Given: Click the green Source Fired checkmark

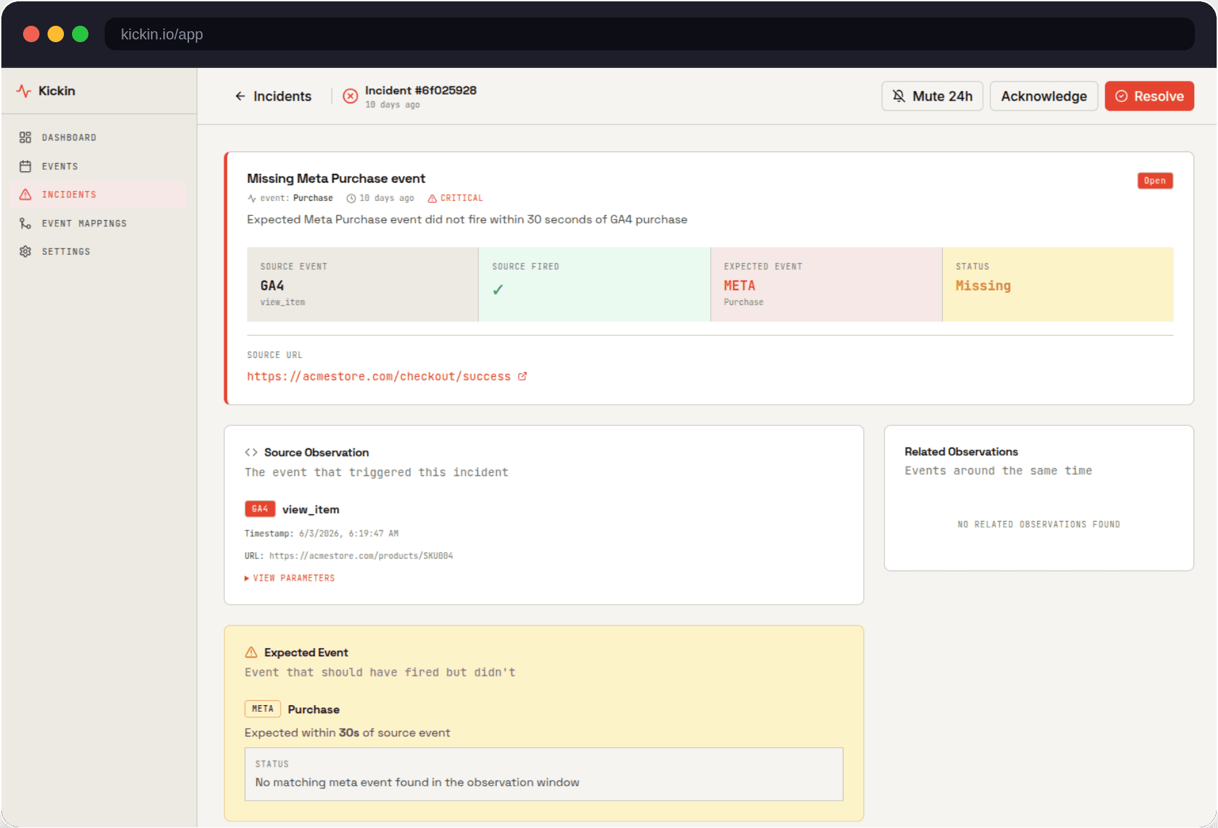Looking at the screenshot, I should coord(498,289).
